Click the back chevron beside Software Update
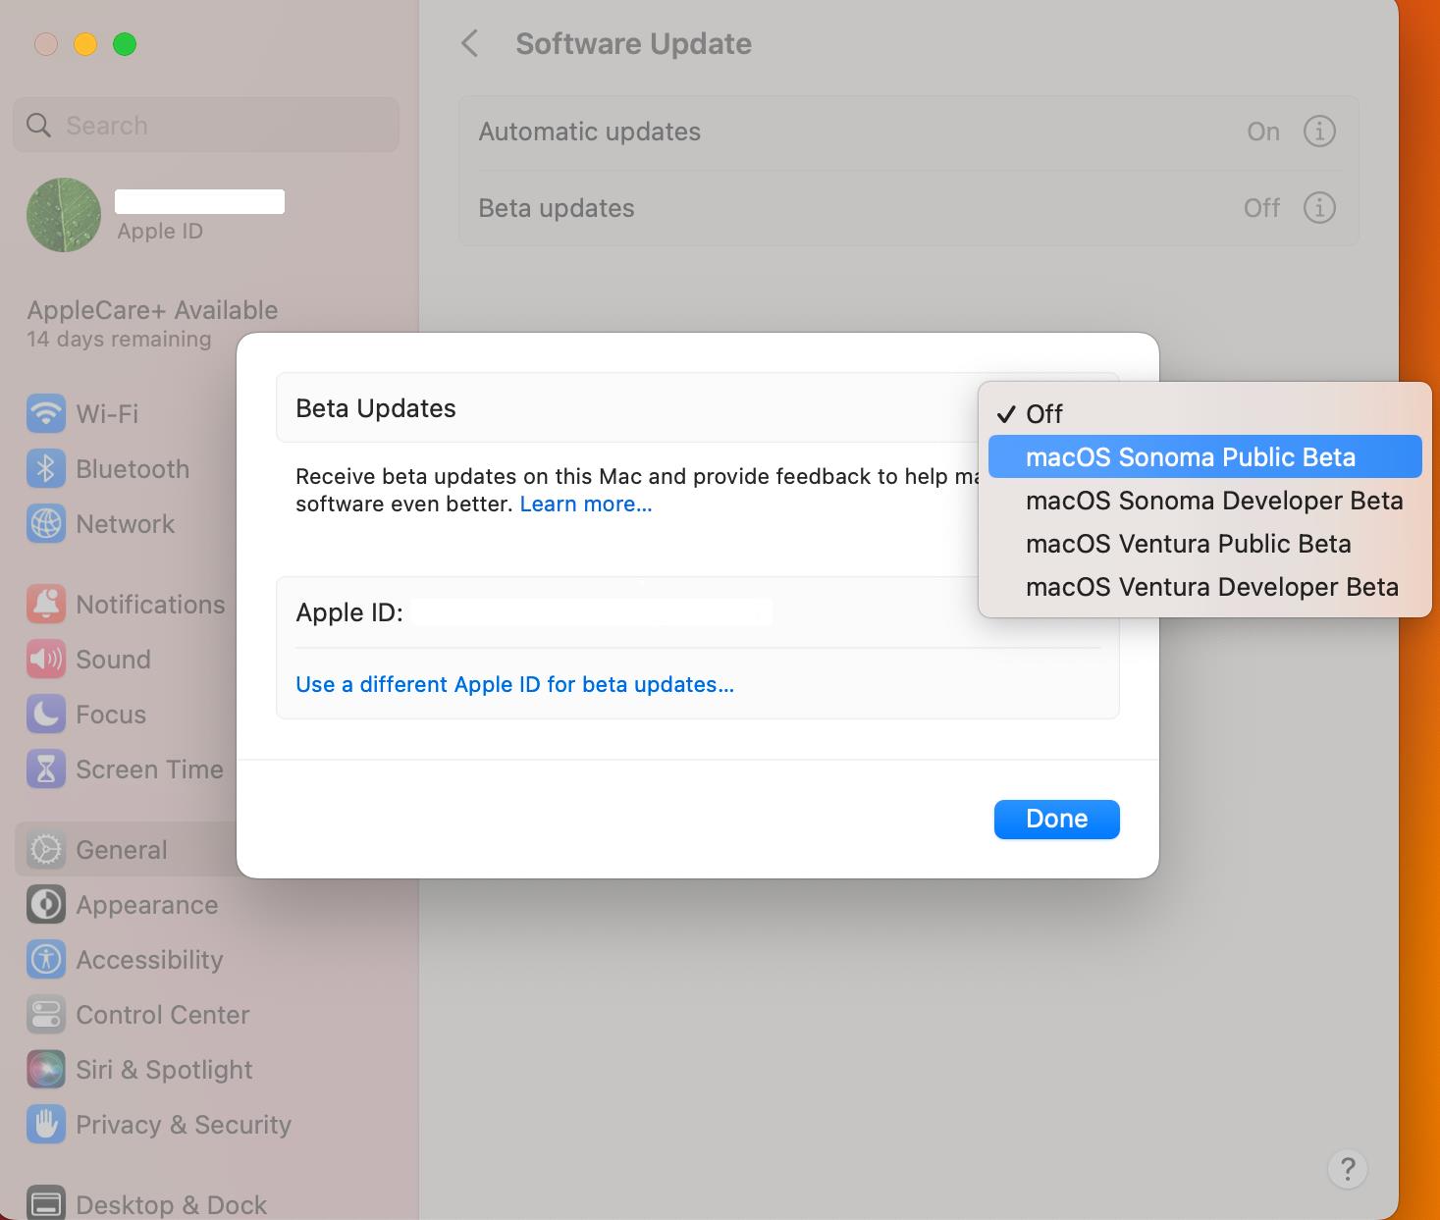 470,43
